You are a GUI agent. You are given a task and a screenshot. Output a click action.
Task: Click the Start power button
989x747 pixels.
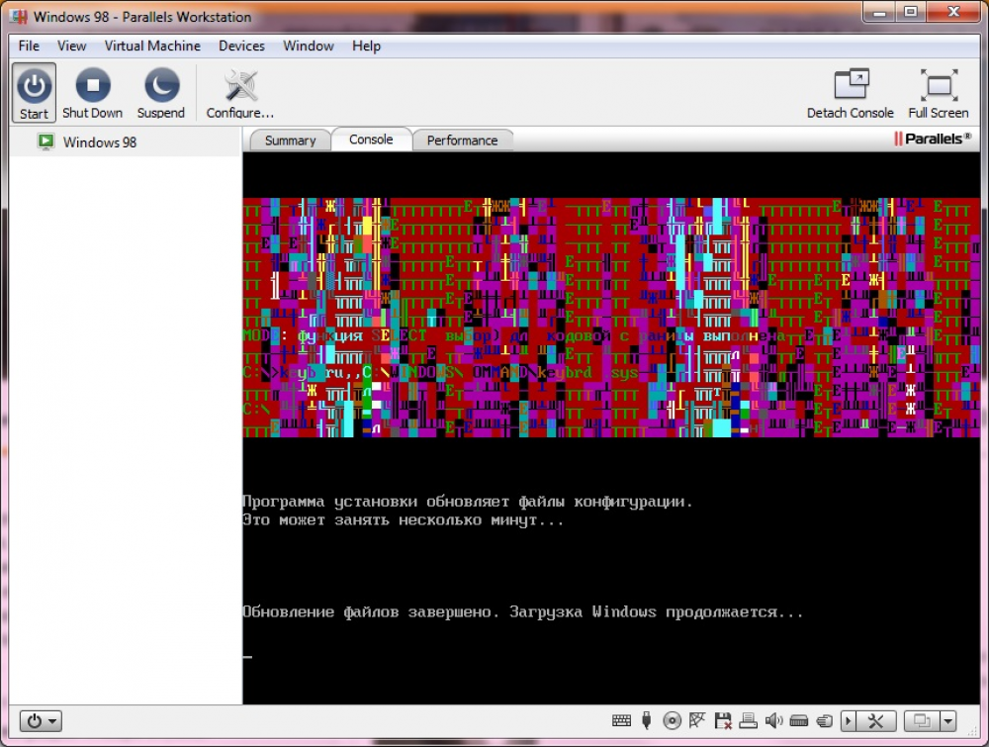pos(34,93)
